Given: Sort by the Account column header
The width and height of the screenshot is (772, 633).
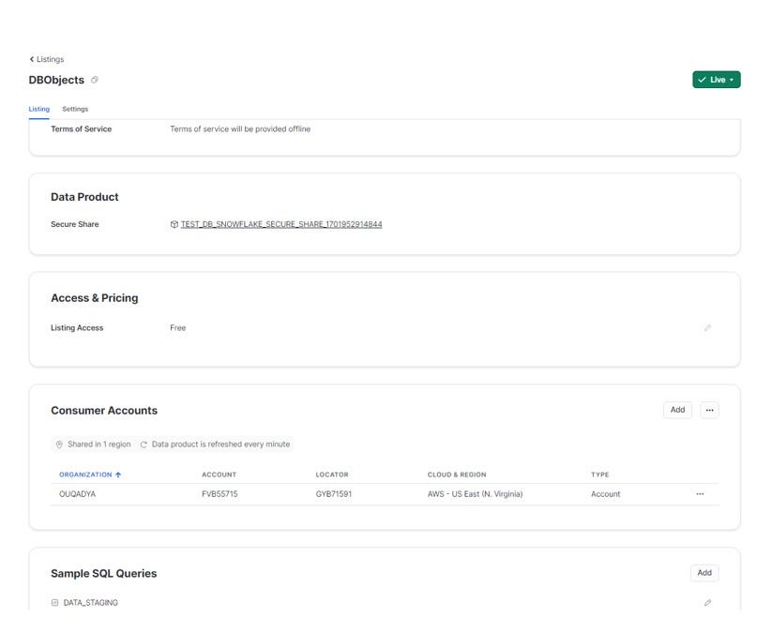Looking at the screenshot, I should (219, 475).
